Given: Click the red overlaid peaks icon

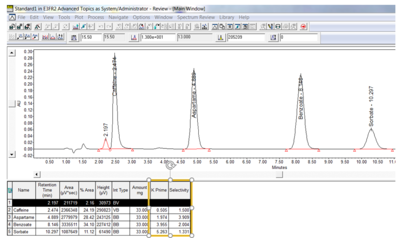Looking at the screenshot, I should tap(45, 37).
